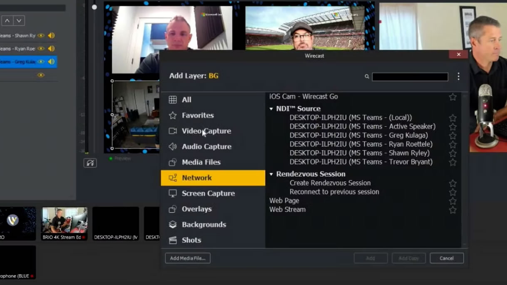This screenshot has width=507, height=285.
Task: Hide the Ryan Roettele layer with eye icon
Action: click(x=41, y=49)
